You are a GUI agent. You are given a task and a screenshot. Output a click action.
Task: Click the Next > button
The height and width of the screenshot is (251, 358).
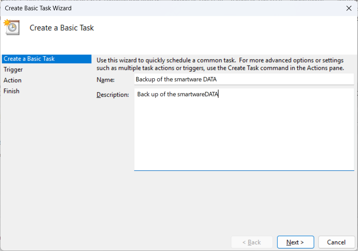pyautogui.click(x=295, y=242)
